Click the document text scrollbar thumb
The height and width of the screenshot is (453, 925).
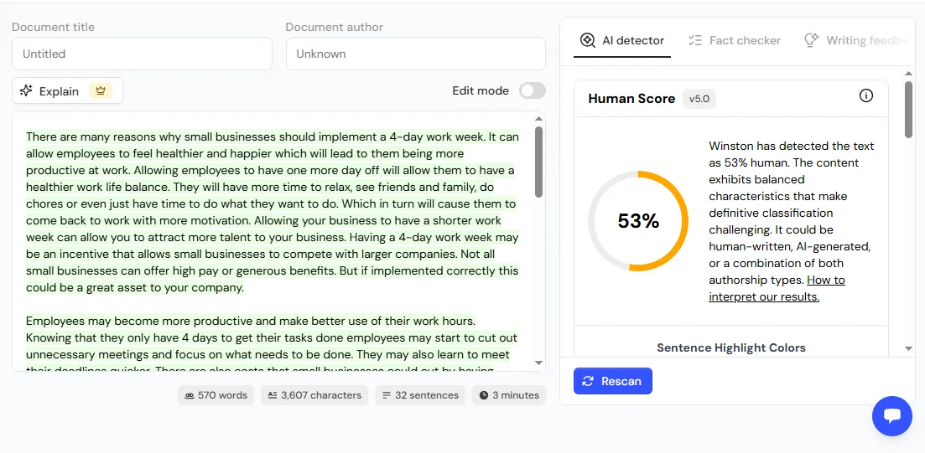point(538,162)
